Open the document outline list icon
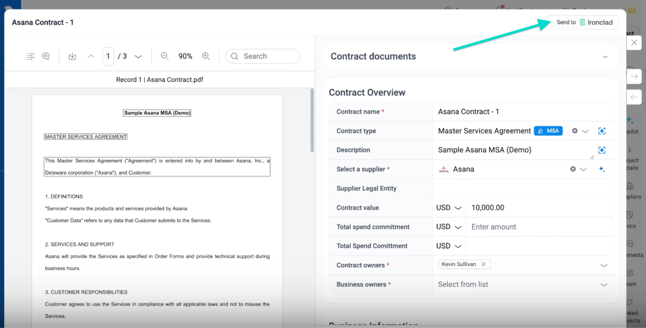This screenshot has width=646, height=328. tap(31, 57)
